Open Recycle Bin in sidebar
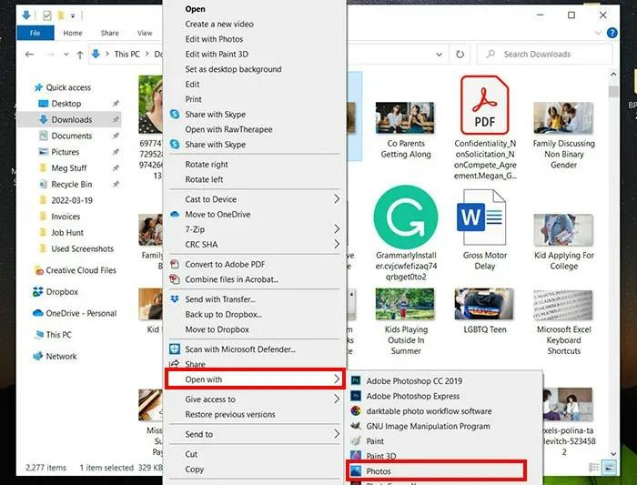637x485 pixels. click(x=66, y=184)
